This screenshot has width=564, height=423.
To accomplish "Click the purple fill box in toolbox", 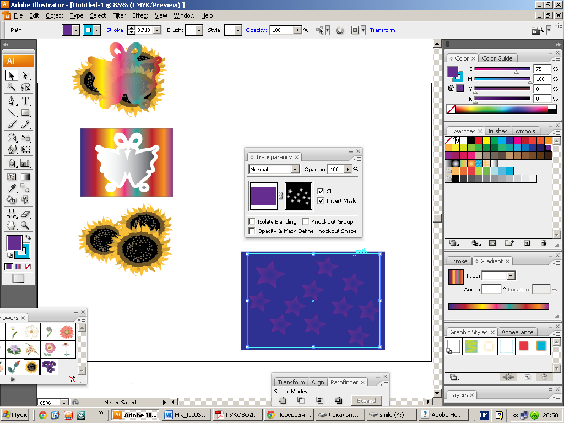I will pos(14,243).
